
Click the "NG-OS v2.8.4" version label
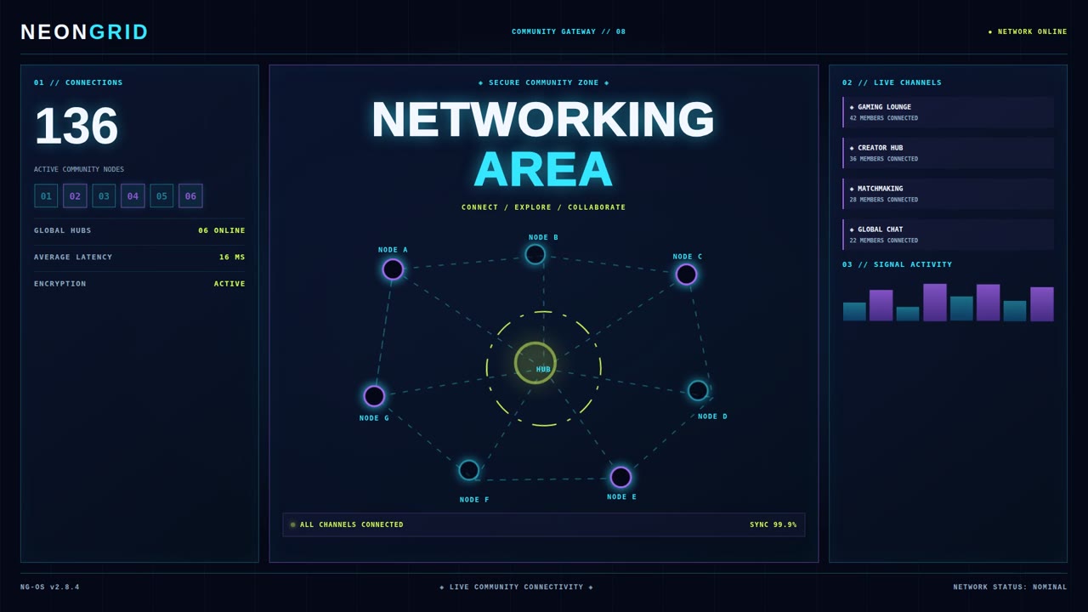(x=50, y=586)
